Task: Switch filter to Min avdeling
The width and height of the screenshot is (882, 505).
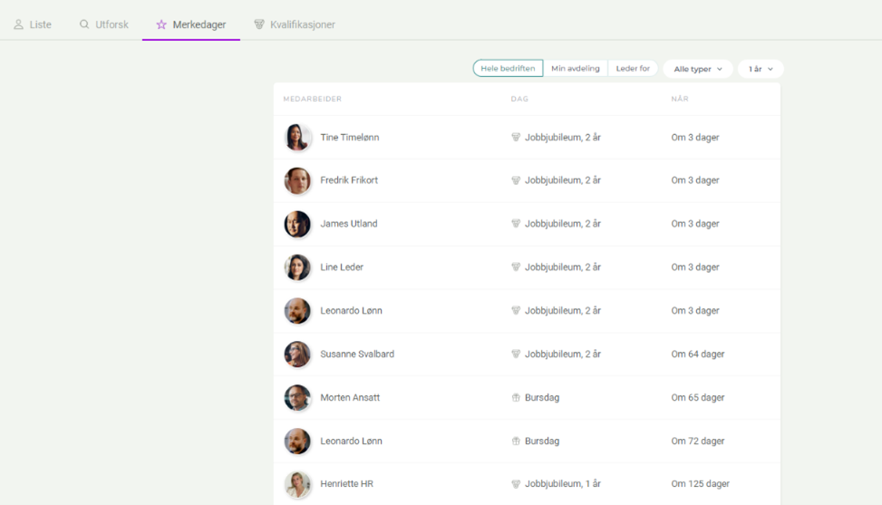Action: (x=575, y=69)
